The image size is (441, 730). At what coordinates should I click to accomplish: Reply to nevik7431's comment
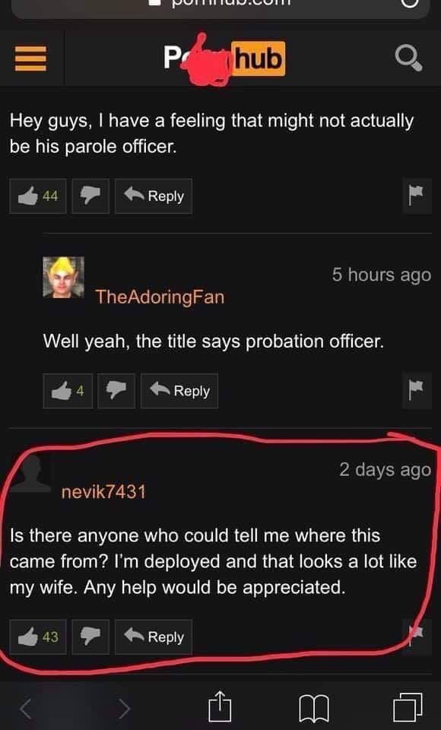coord(154,637)
